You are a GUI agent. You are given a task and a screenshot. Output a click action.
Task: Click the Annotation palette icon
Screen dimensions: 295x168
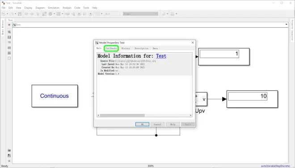(x=9, y=48)
